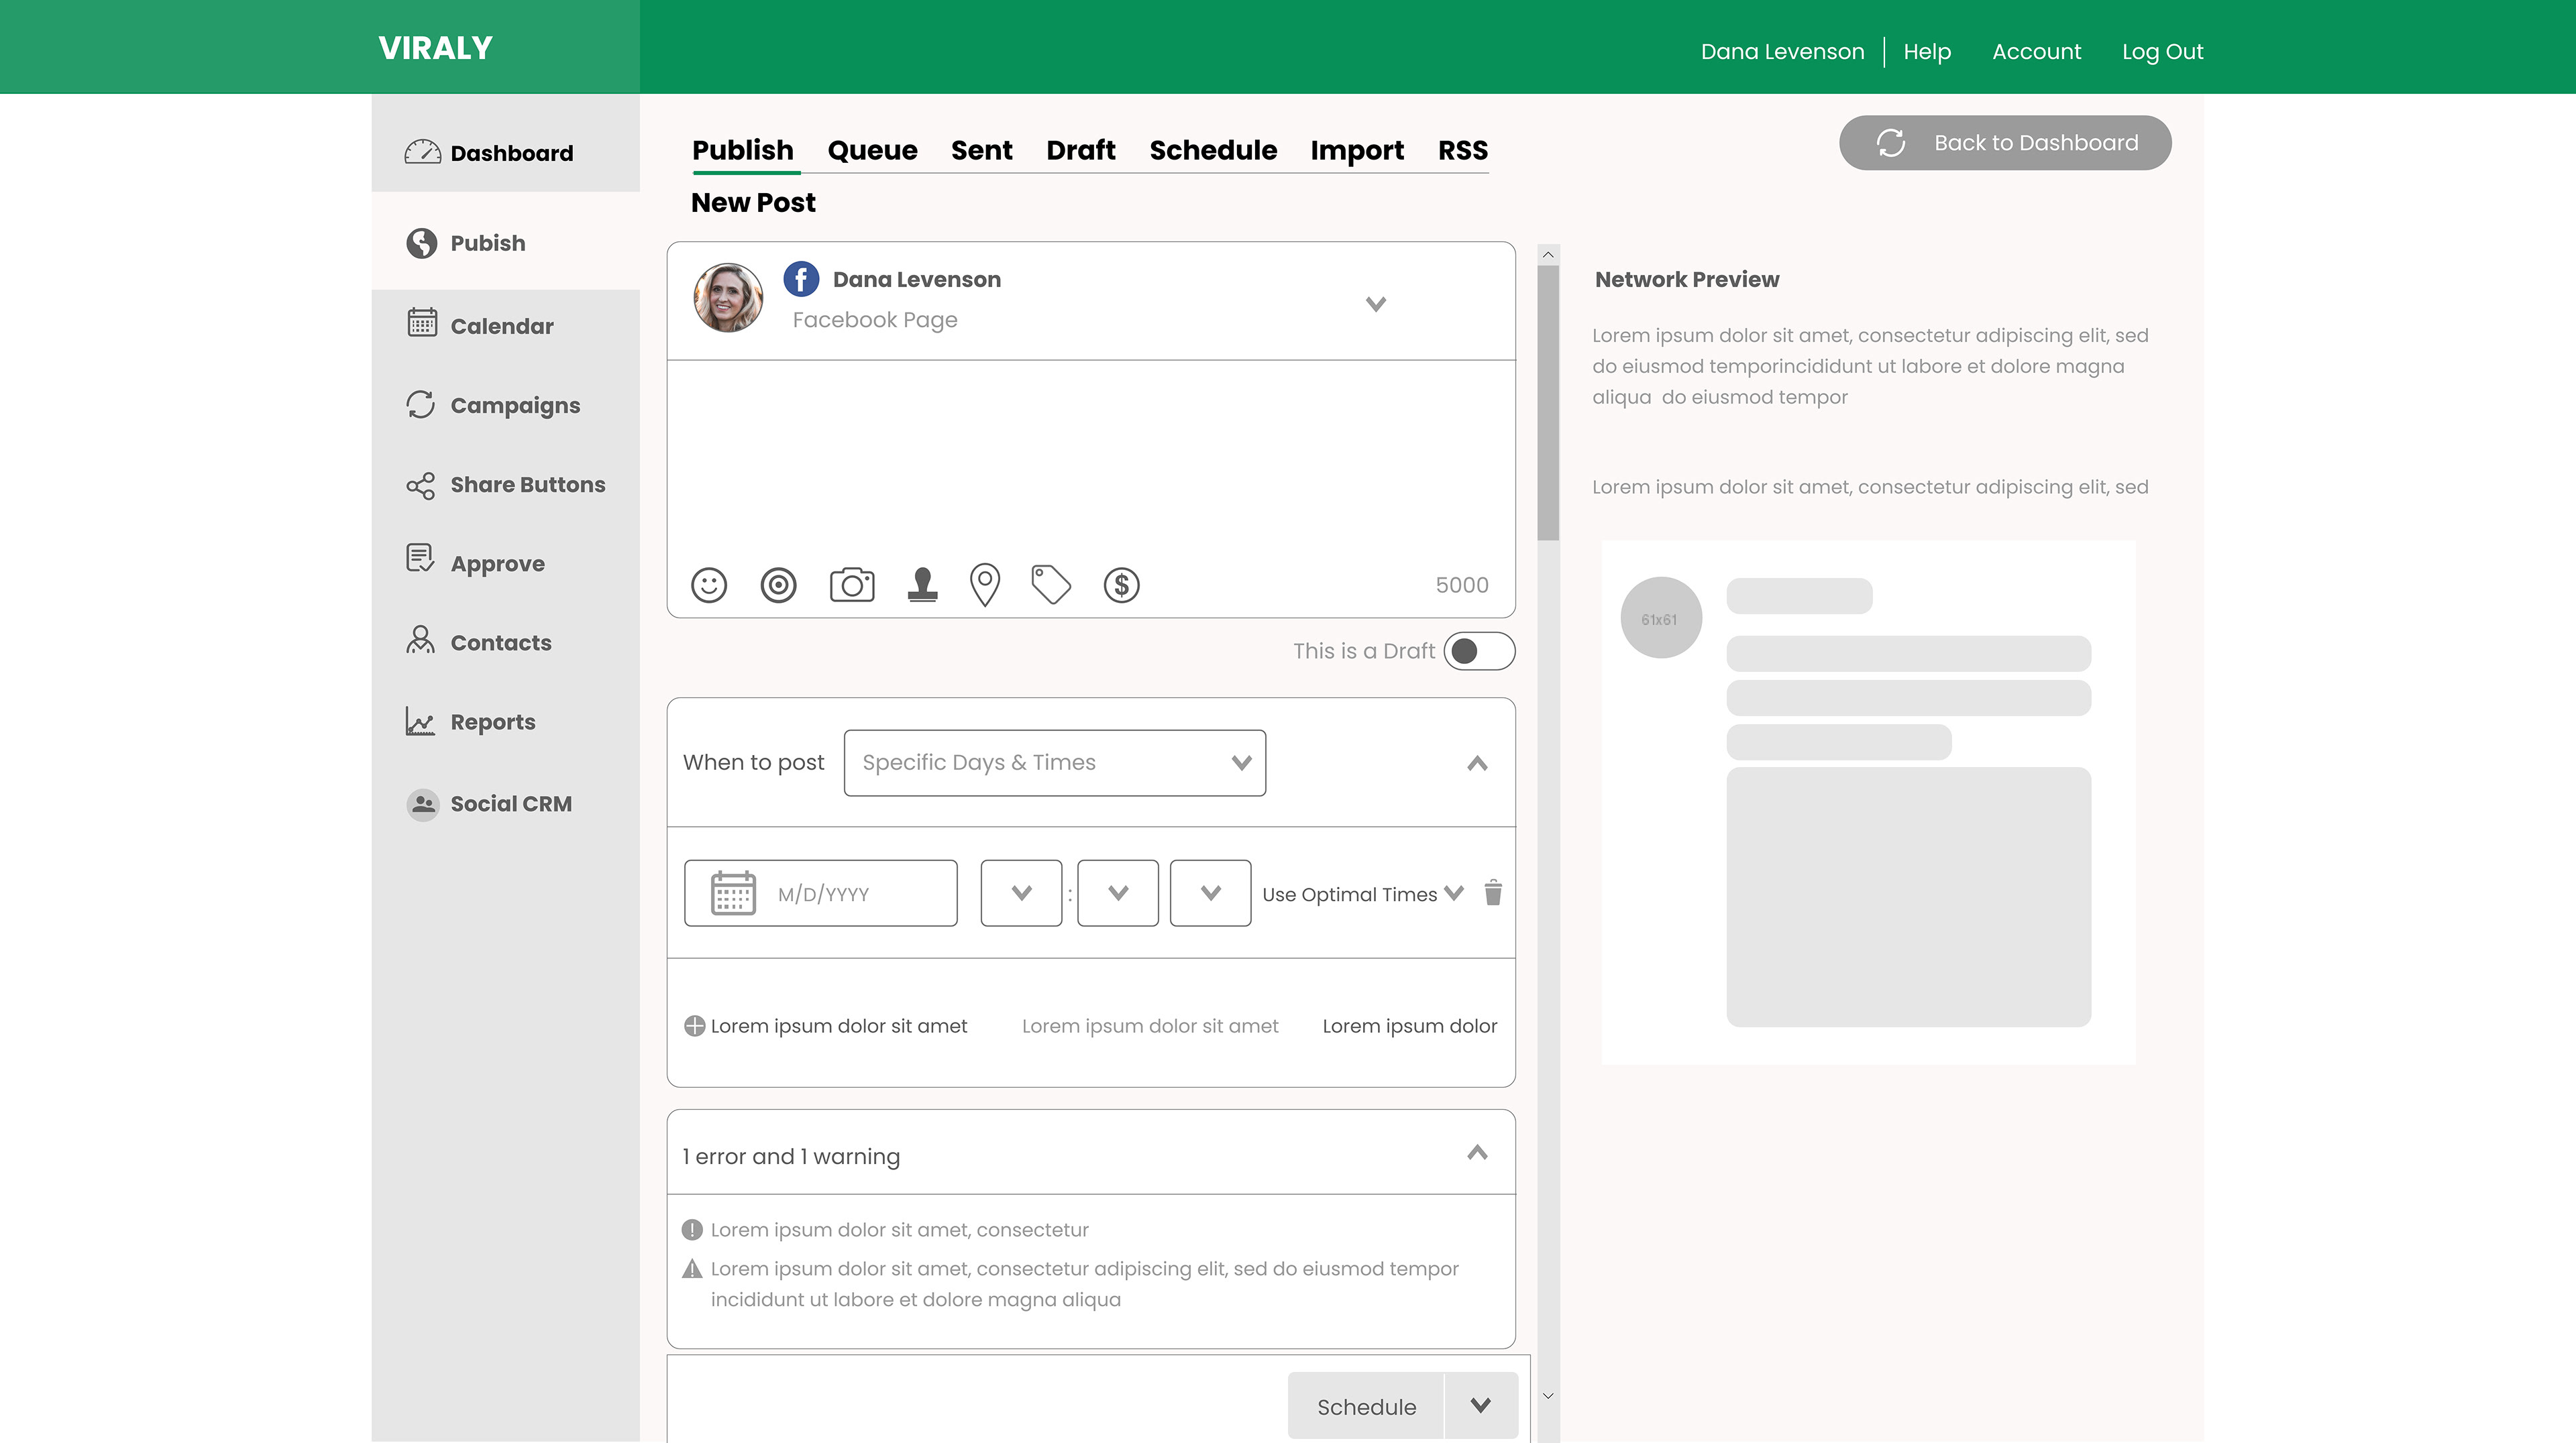Click the Network Preview heading
The image size is (2576, 1443).
[x=1687, y=280]
